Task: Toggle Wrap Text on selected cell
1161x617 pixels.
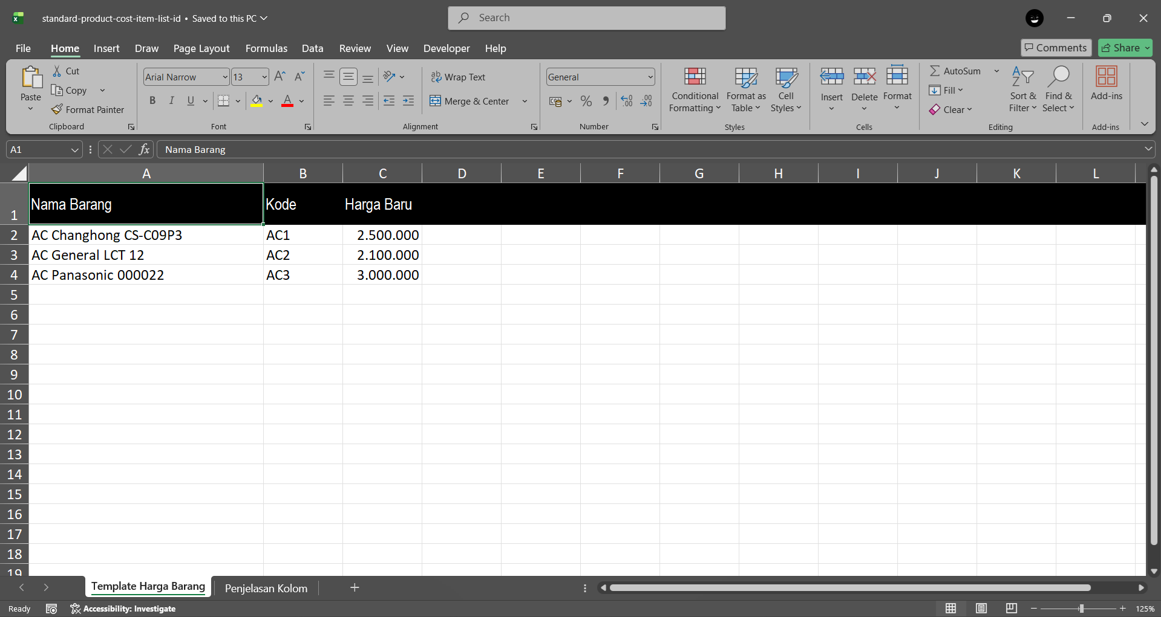Action: coord(458,77)
